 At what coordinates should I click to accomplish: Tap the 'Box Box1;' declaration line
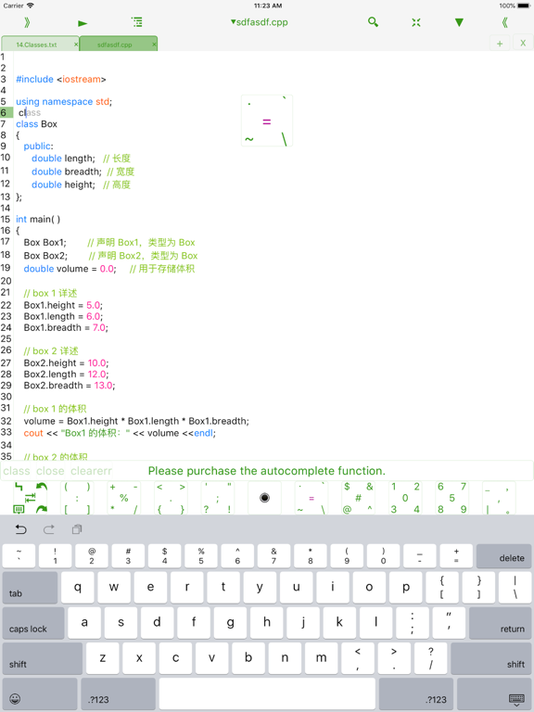click(x=44, y=243)
